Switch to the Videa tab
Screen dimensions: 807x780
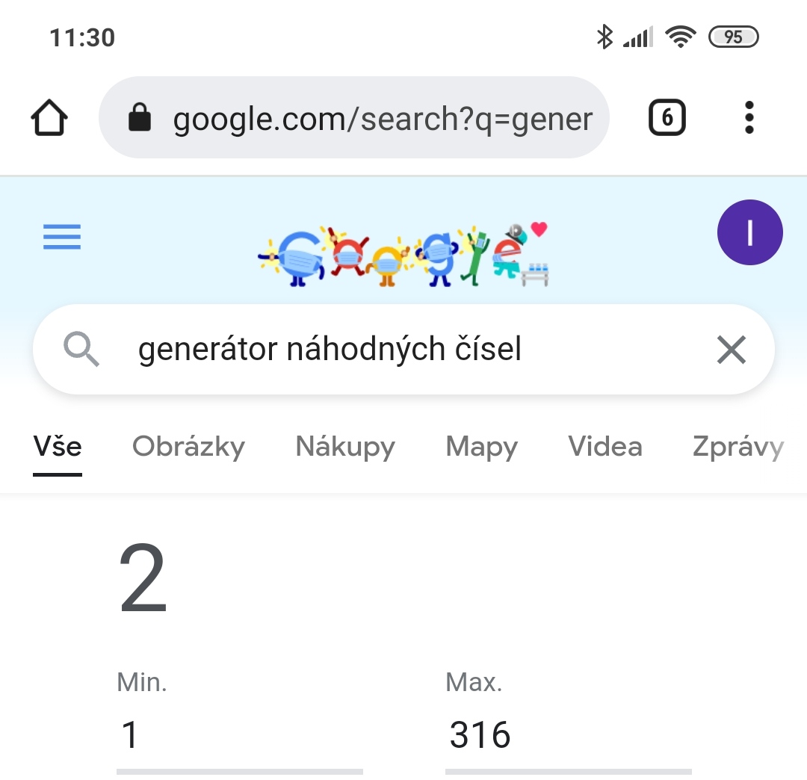(605, 447)
